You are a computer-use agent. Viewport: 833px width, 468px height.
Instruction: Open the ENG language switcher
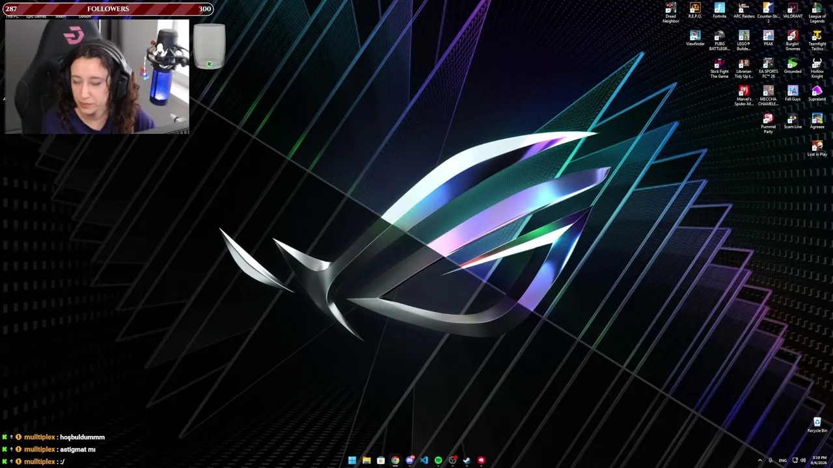coord(783,460)
